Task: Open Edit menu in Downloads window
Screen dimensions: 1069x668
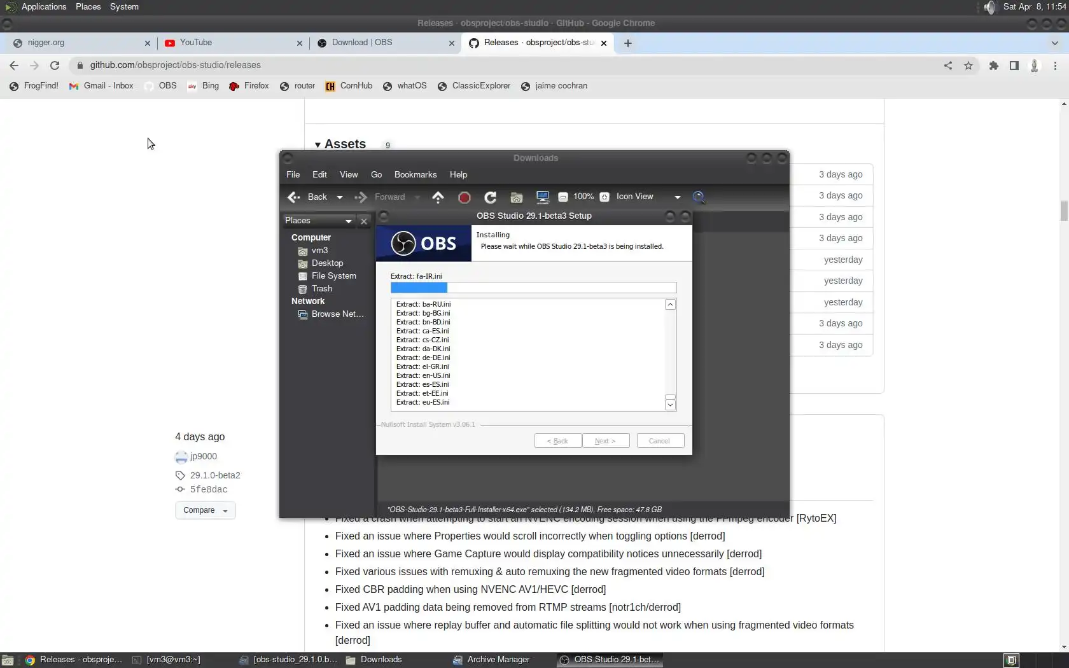Action: point(319,175)
